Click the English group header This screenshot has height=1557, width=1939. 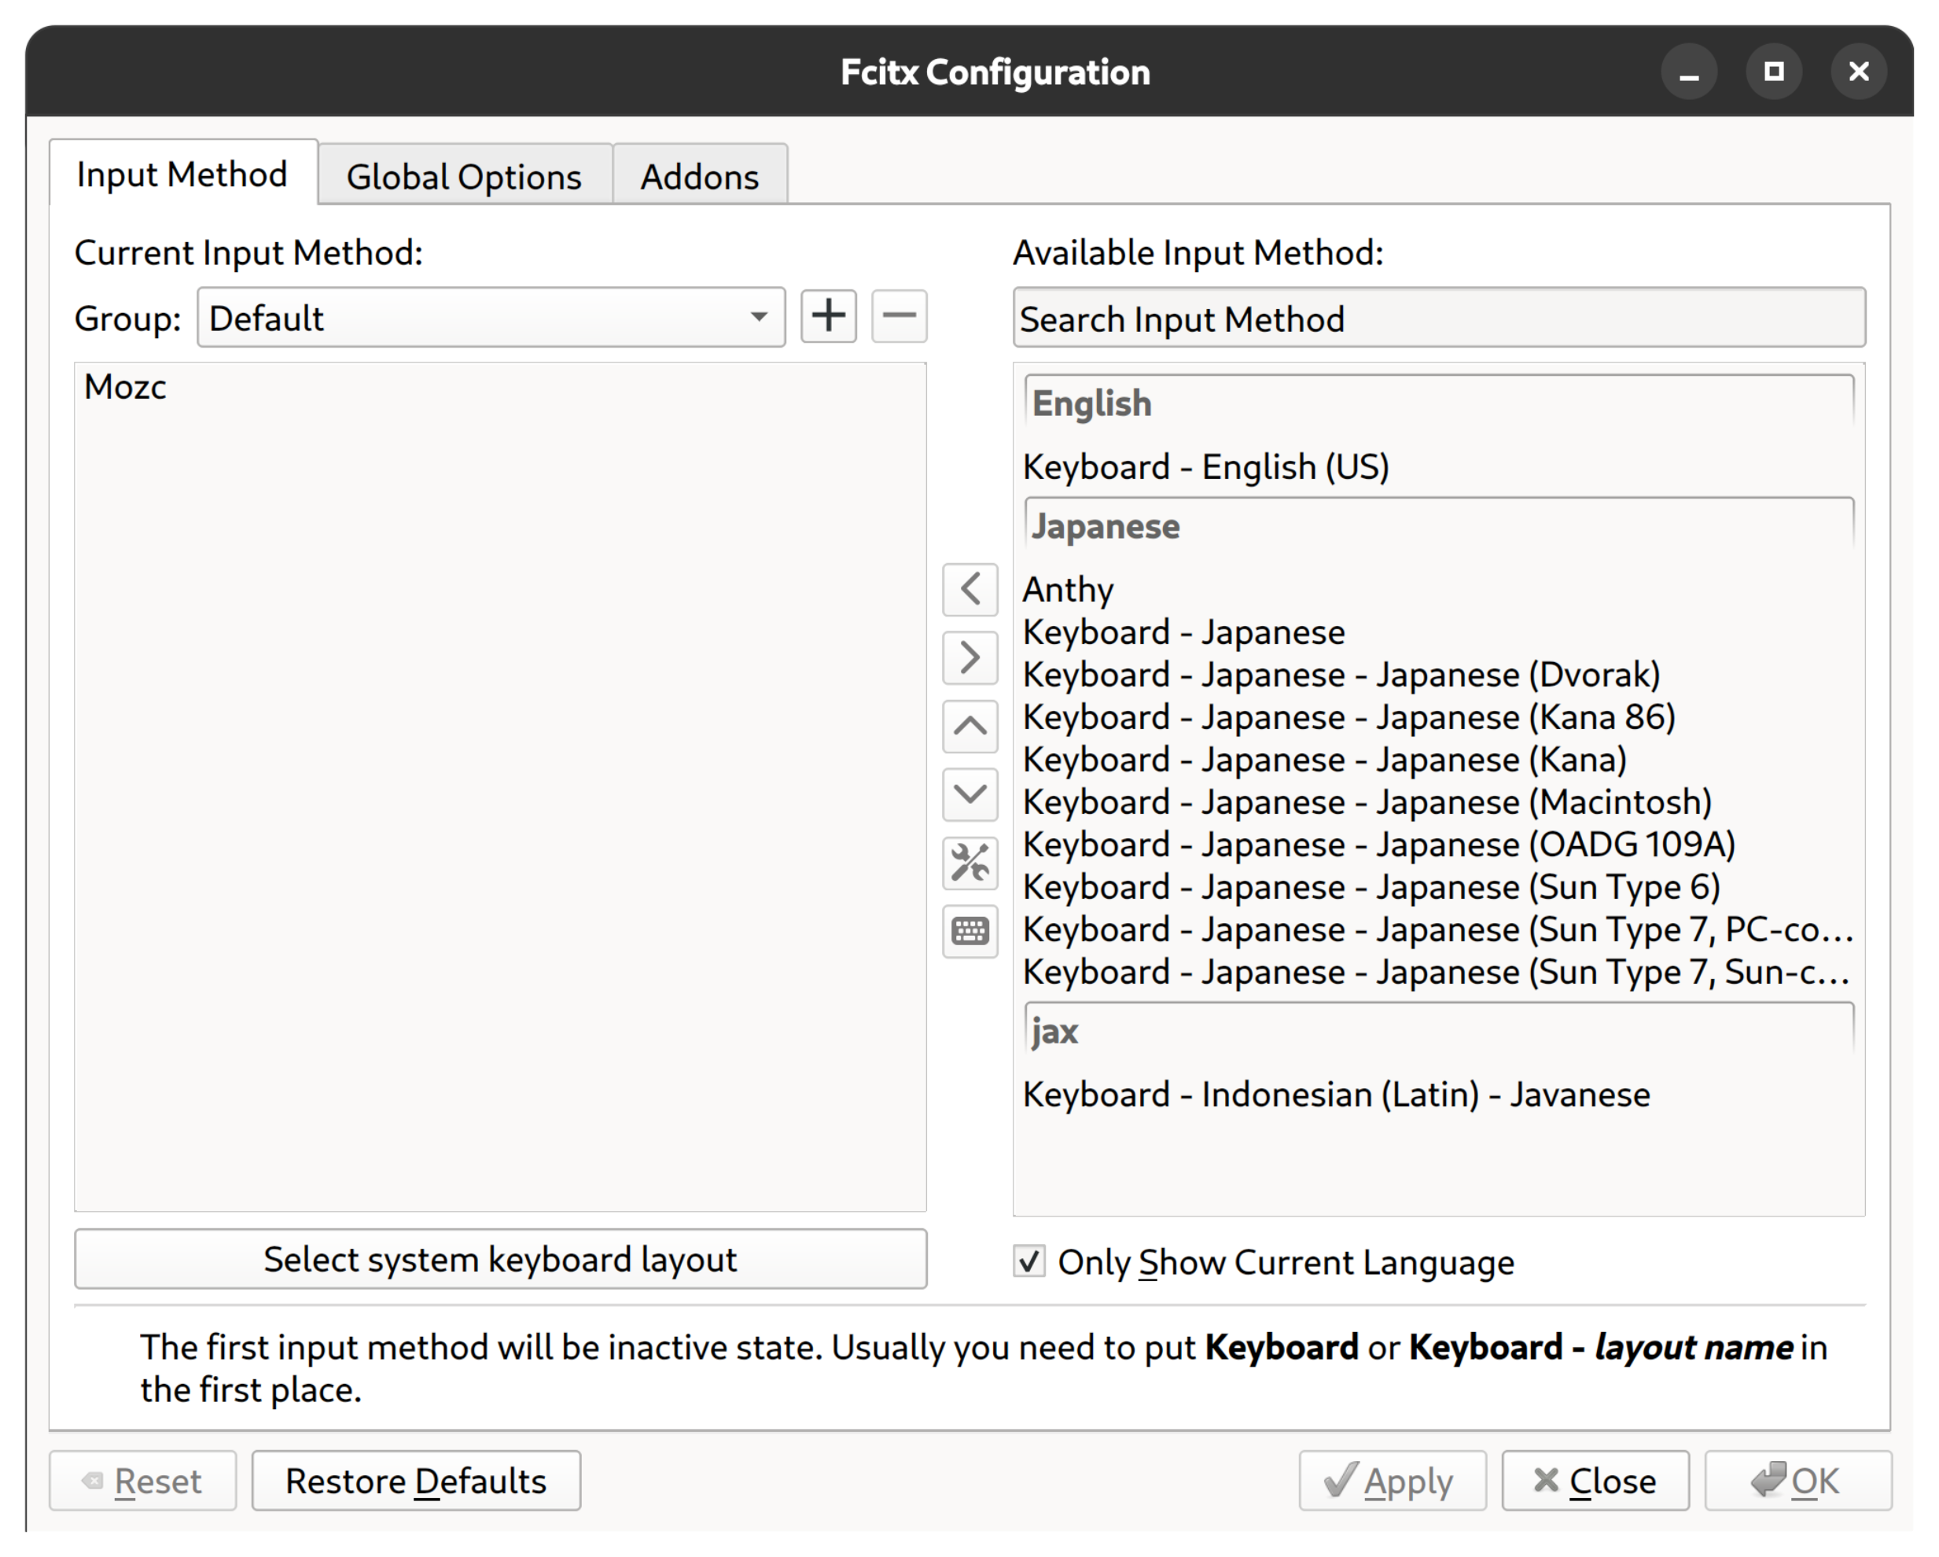point(1439,403)
